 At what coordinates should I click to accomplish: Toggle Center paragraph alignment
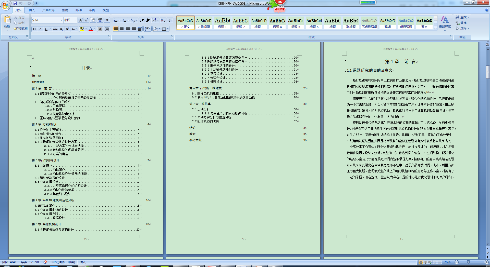pos(122,29)
